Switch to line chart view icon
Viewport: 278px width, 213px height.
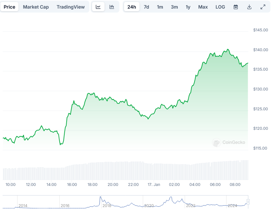98,7
